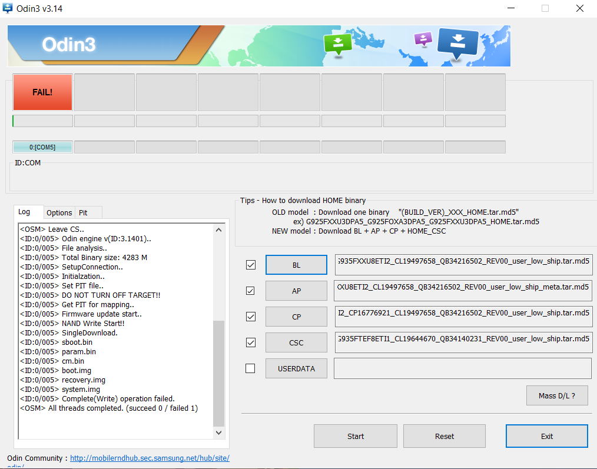Uncheck the CP file checkbox

(x=251, y=317)
